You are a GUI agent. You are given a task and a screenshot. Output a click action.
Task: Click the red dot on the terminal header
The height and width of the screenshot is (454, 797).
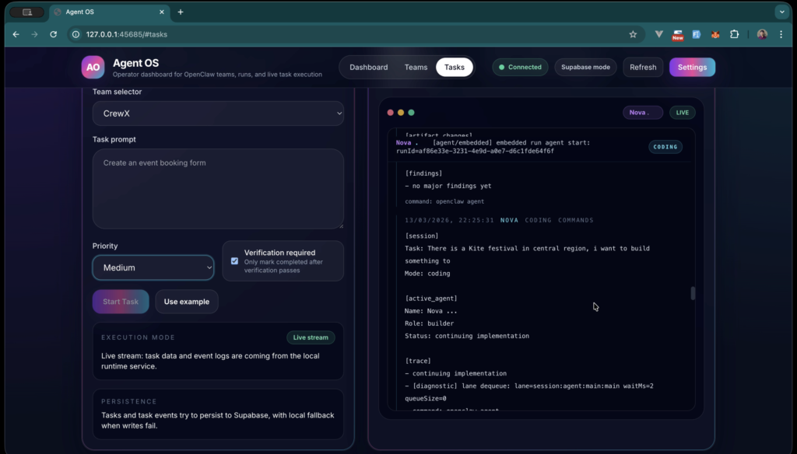pyautogui.click(x=390, y=112)
